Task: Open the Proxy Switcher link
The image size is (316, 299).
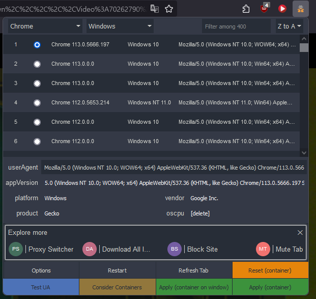Action: point(51,249)
